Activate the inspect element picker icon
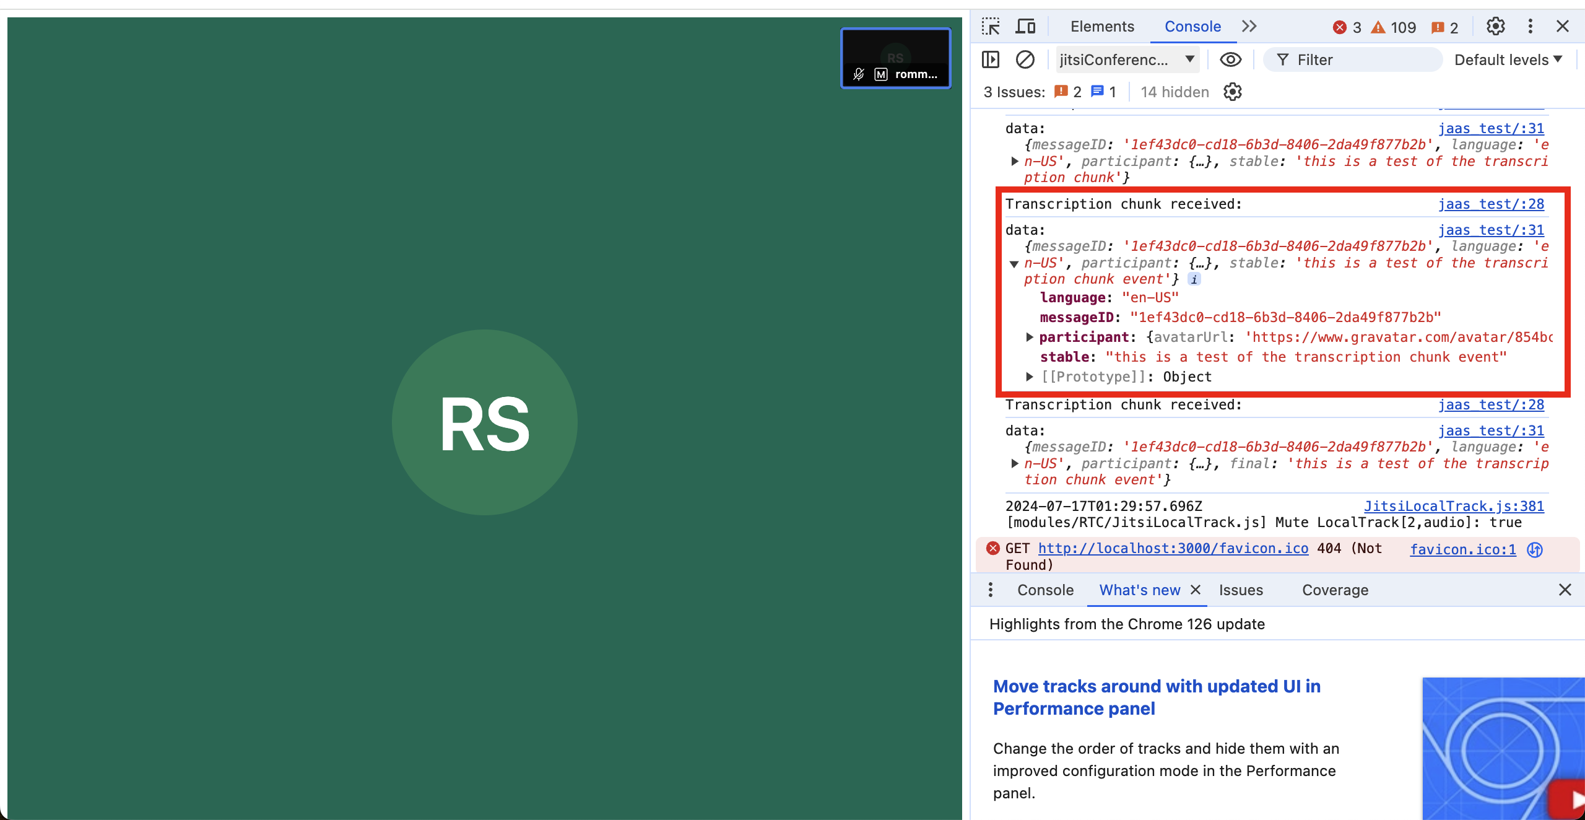This screenshot has height=820, width=1585. point(991,27)
